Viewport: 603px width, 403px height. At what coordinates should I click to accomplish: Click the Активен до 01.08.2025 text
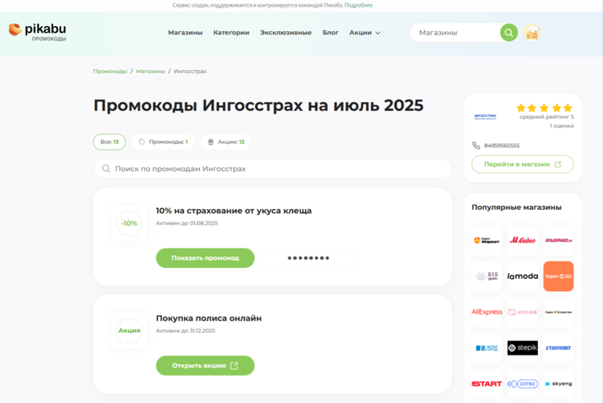187,223
